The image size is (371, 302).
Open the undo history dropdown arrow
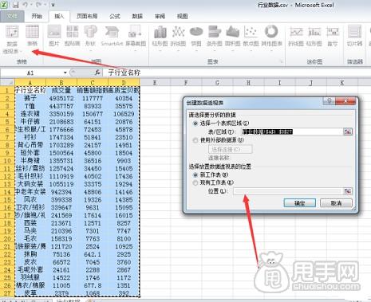click(30, 5)
